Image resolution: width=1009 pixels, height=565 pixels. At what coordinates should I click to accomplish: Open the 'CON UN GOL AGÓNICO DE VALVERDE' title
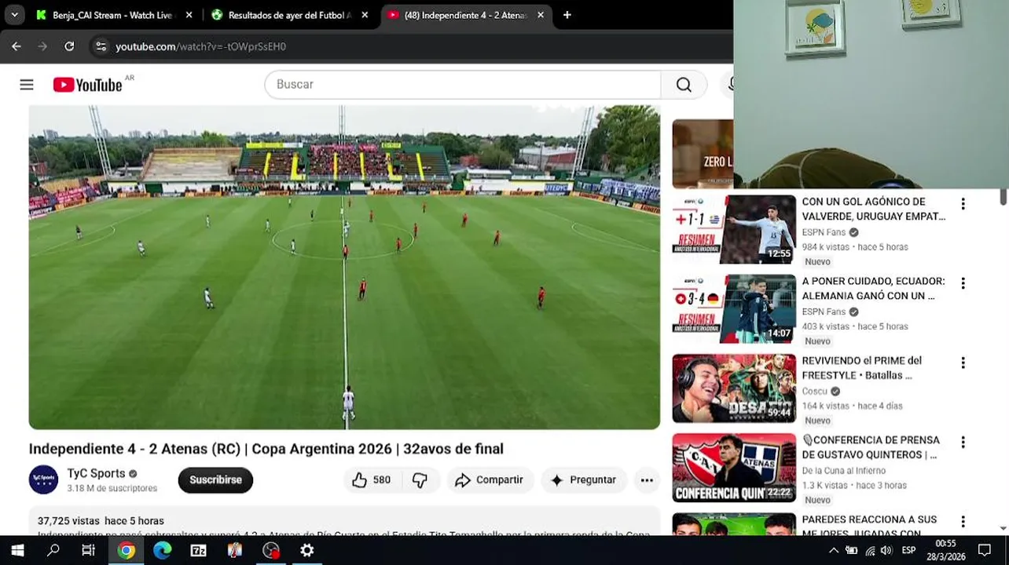click(873, 209)
